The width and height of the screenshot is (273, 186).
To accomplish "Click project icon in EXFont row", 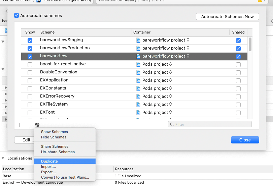I will (x=138, y=113).
